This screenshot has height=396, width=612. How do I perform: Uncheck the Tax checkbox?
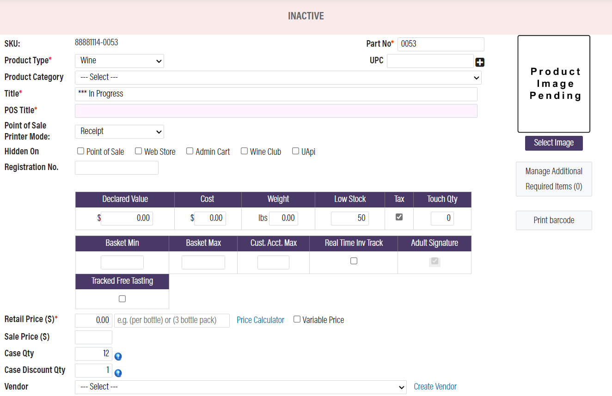(x=398, y=216)
